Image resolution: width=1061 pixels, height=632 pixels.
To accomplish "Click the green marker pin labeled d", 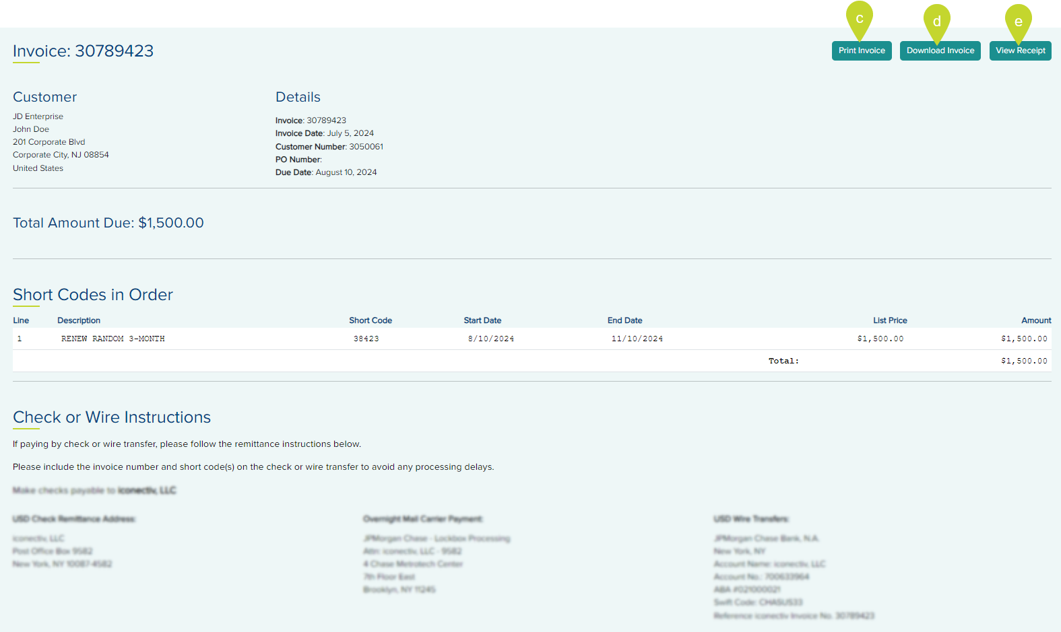I will click(x=936, y=21).
